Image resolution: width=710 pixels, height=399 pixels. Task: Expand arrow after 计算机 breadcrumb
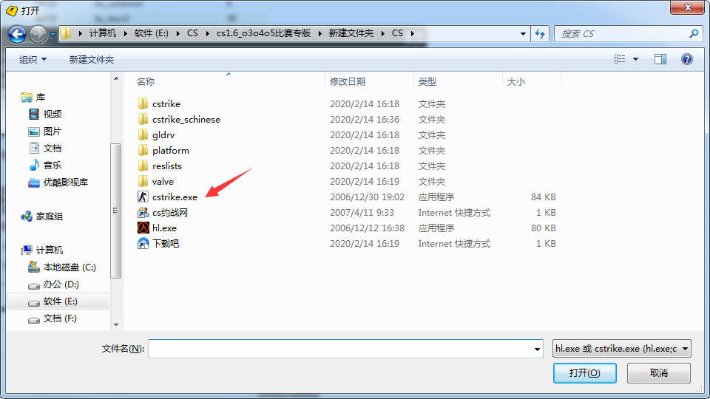tap(126, 33)
